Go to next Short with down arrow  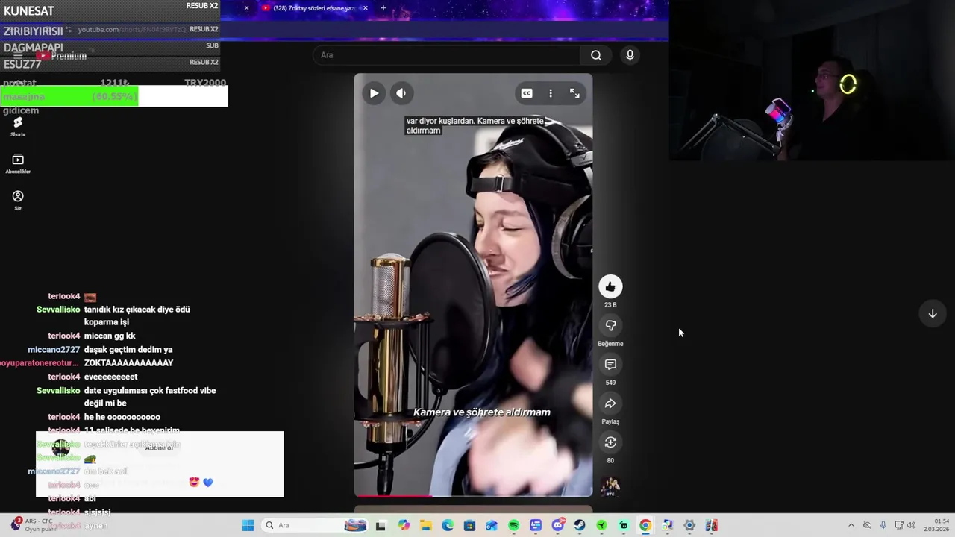(x=933, y=314)
